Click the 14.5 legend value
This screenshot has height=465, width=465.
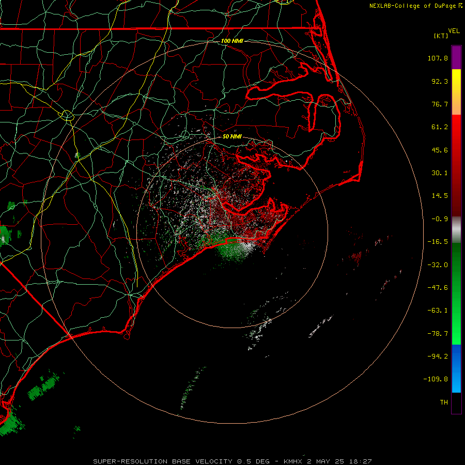440,196
